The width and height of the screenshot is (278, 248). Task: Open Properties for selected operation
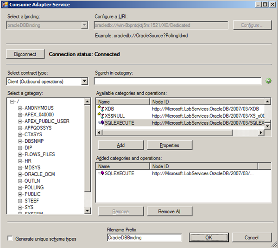tap(169, 145)
